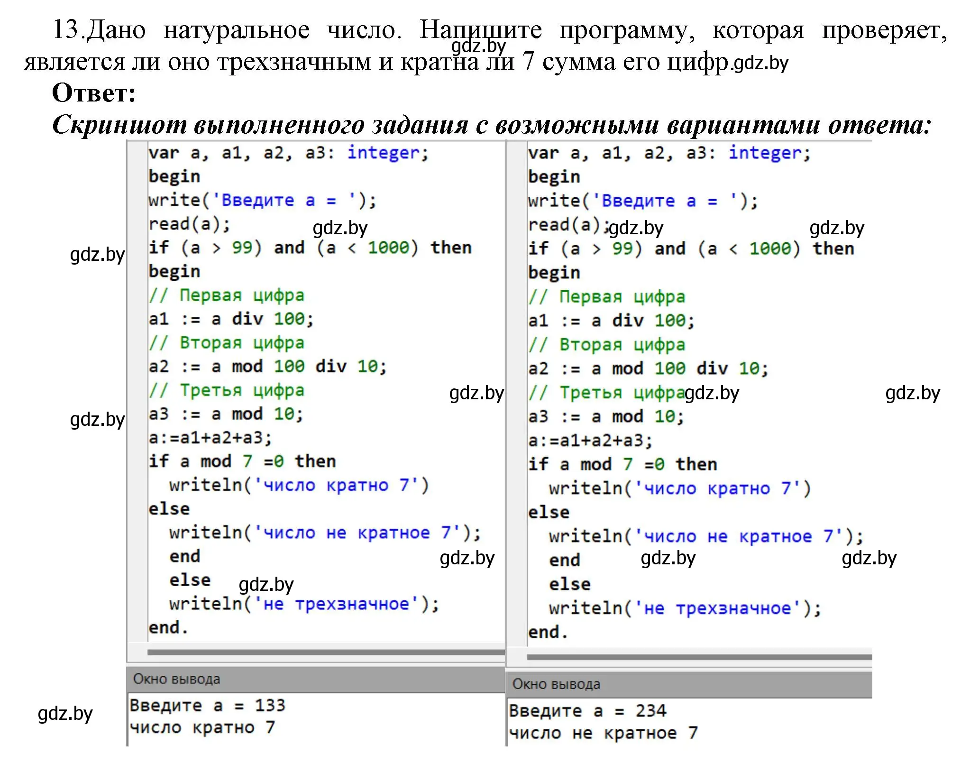Click comment '// Первая цифра' in left editor

pyautogui.click(x=227, y=295)
